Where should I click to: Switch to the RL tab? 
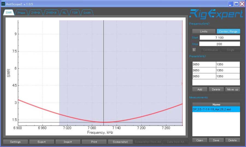click(64, 13)
